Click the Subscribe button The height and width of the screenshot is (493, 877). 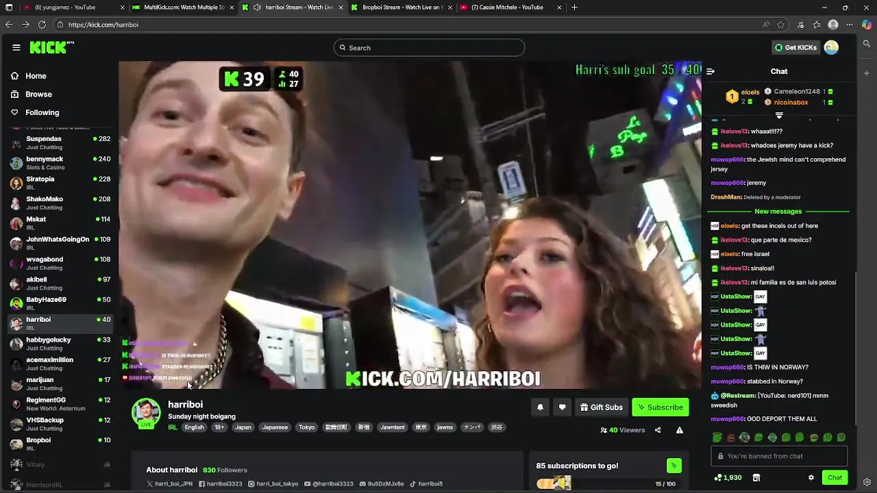(660, 407)
